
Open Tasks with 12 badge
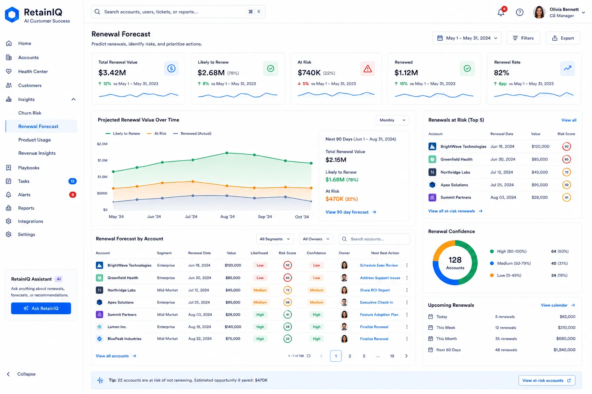point(41,181)
